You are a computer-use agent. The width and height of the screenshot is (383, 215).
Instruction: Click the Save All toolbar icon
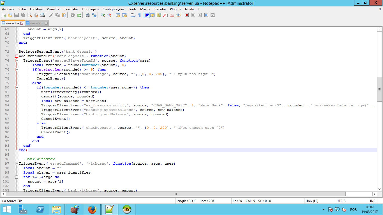coord(23,15)
